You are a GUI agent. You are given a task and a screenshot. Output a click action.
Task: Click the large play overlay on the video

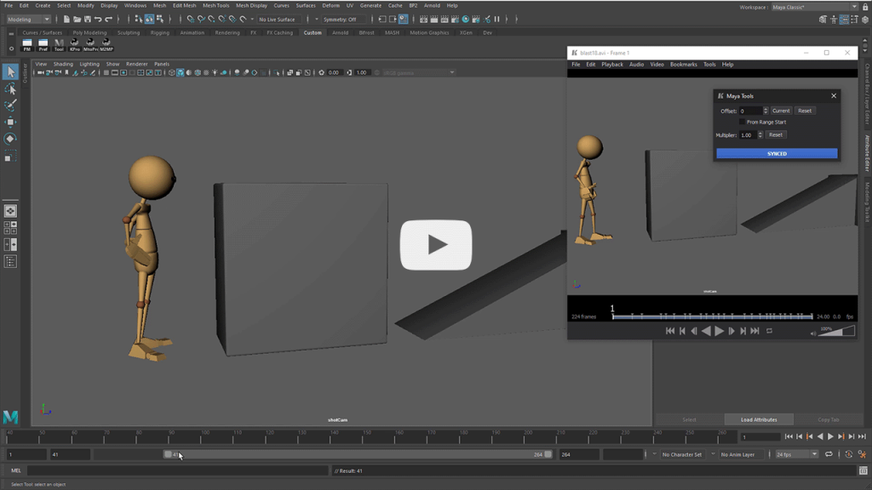[x=436, y=245]
